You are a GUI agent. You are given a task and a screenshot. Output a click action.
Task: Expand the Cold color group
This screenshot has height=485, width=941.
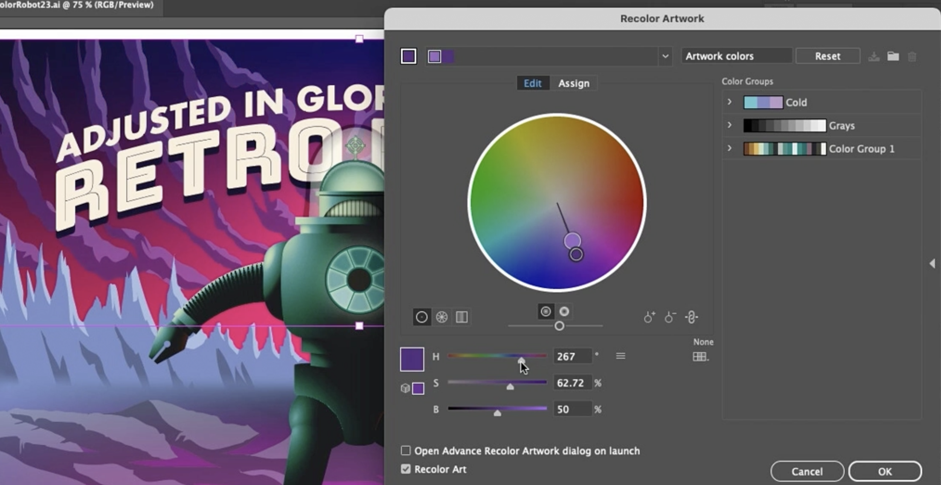tap(729, 102)
